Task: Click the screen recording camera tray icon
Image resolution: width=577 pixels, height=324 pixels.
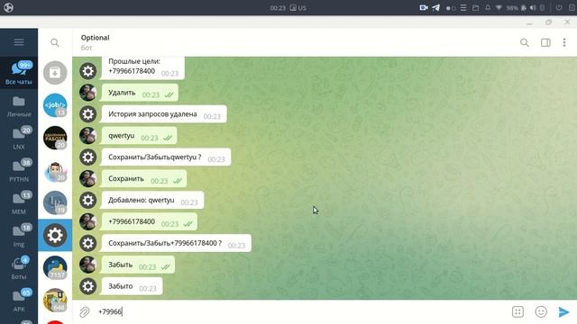Action: pyautogui.click(x=424, y=8)
